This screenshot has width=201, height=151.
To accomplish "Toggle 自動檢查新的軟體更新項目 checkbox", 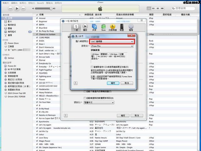I will pyautogui.click(x=84, y=98).
